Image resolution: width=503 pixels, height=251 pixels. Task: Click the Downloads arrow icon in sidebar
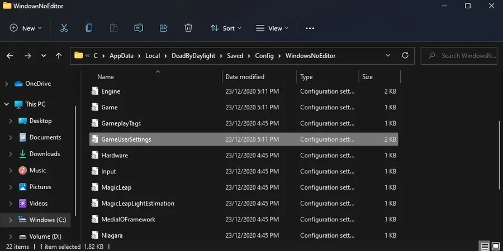click(x=22, y=154)
